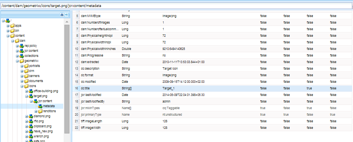This screenshot has width=353, height=142.
Task: Click the admin value of jcr:lastModifiedBy
Action: click(x=166, y=101)
